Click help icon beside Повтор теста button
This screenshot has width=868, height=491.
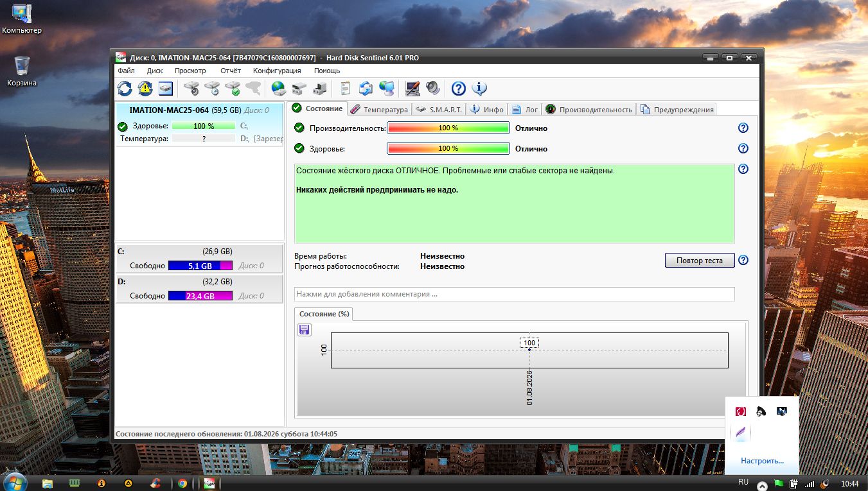click(743, 260)
